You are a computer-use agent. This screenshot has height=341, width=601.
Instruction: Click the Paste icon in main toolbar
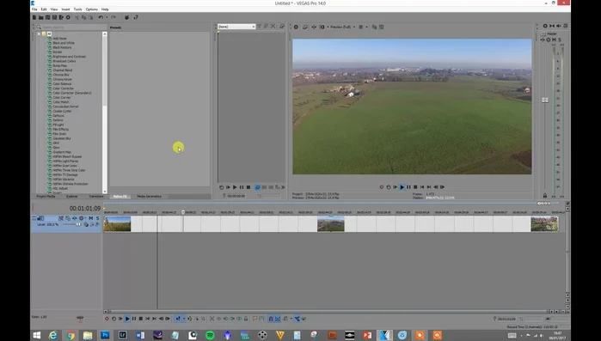(90, 17)
